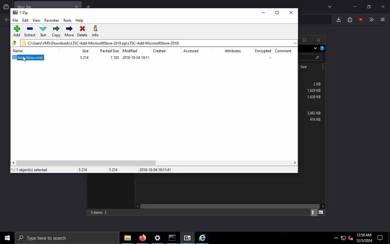Open the Edit menu

pyautogui.click(x=25, y=20)
